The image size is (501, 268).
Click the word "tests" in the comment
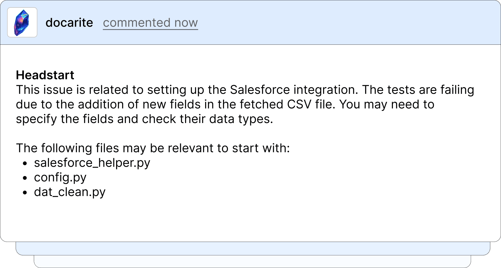tap(402, 90)
